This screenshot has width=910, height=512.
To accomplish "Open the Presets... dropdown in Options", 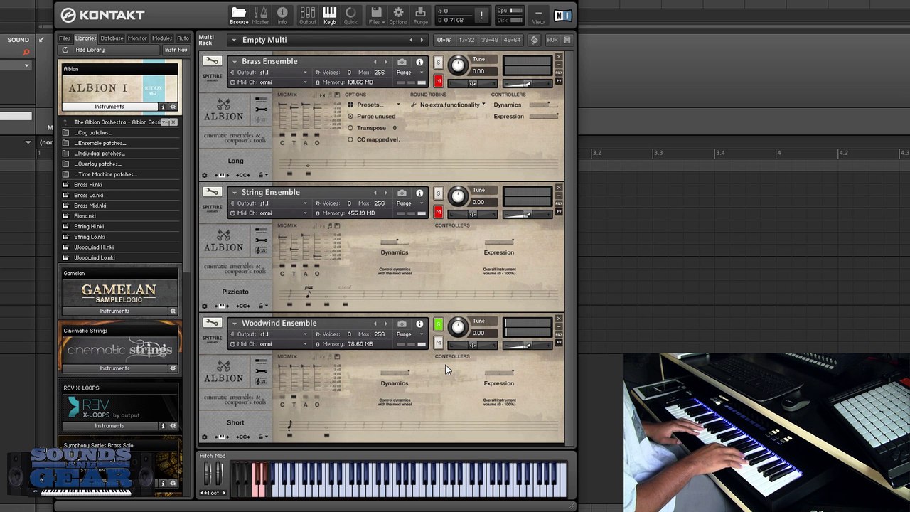I will point(374,105).
